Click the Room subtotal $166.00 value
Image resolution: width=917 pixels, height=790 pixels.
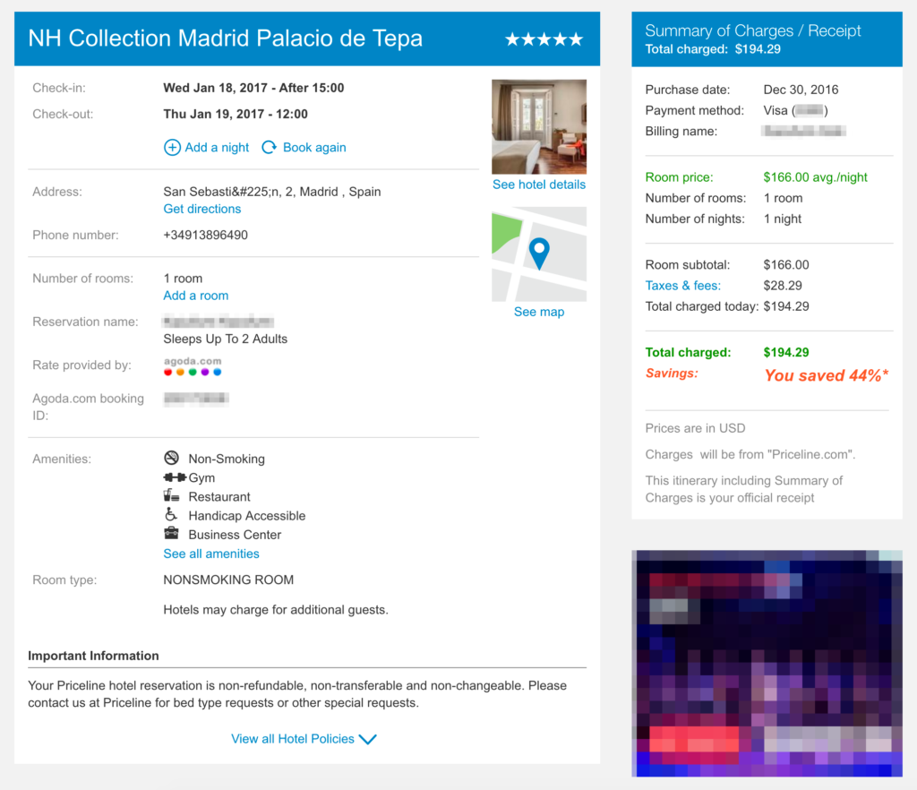tap(786, 265)
